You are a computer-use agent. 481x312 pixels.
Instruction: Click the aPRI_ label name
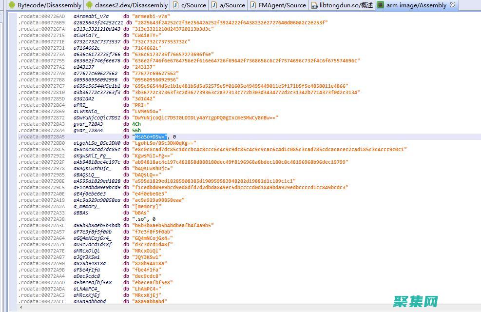coord(81,105)
